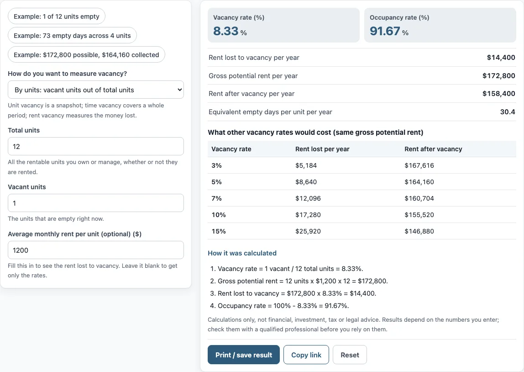This screenshot has height=372, width=524.
Task: Click the 'What other vacancy rates would cost' heading
Action: pos(315,132)
